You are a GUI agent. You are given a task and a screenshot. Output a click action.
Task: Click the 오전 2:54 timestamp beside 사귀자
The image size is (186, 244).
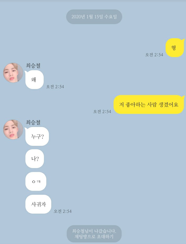point(63,211)
